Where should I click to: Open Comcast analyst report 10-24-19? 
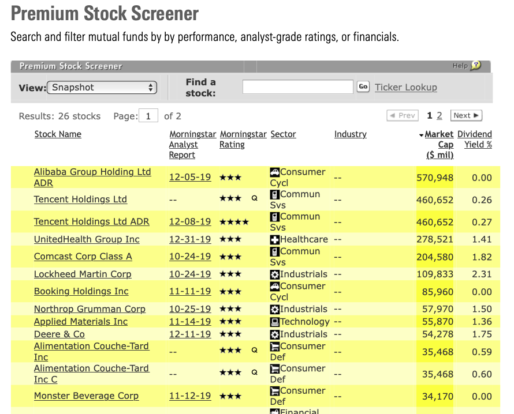[x=190, y=257]
